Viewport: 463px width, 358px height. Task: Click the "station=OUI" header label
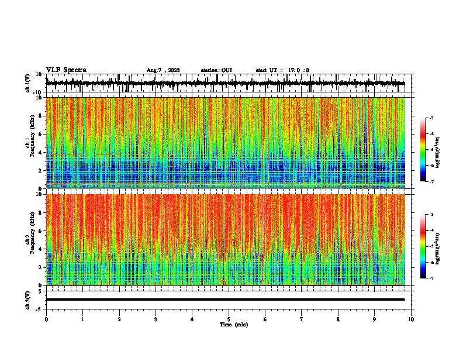pyautogui.click(x=216, y=70)
